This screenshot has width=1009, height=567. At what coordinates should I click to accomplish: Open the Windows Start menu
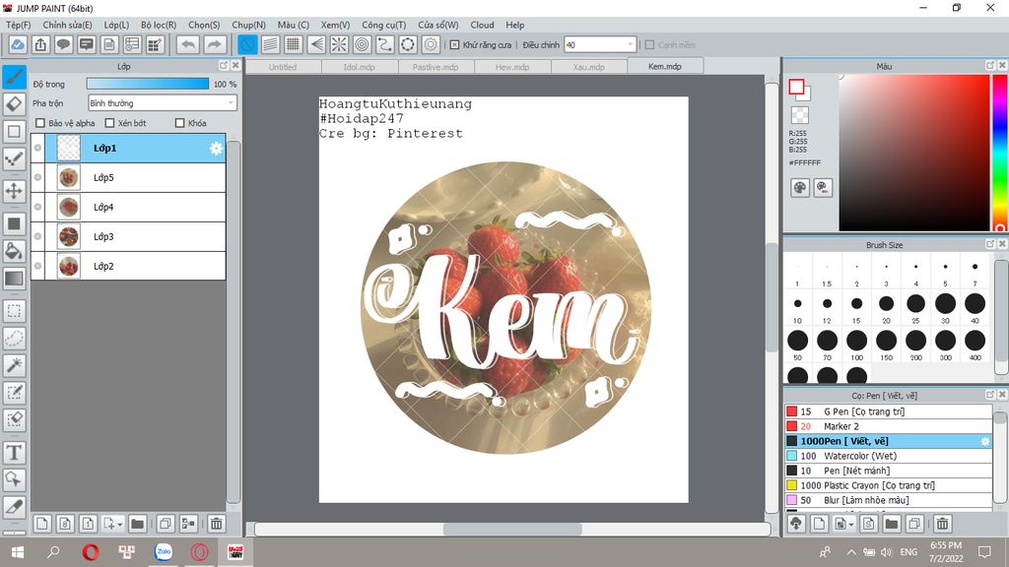(18, 551)
